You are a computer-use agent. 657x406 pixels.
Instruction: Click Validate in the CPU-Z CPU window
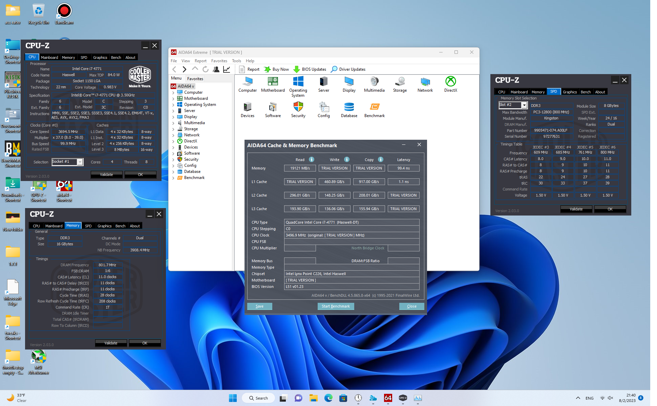106,175
